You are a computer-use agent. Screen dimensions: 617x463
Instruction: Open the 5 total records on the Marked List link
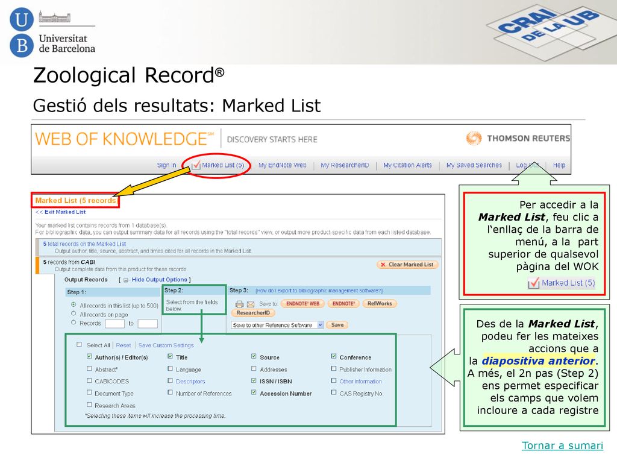[x=84, y=244]
